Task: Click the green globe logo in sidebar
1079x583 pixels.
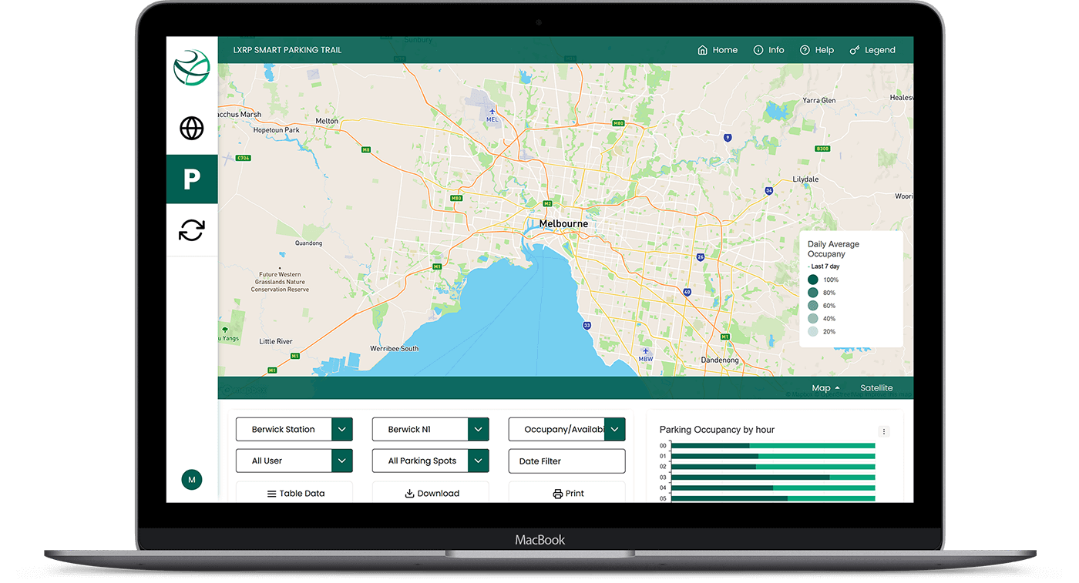Action: point(192,69)
